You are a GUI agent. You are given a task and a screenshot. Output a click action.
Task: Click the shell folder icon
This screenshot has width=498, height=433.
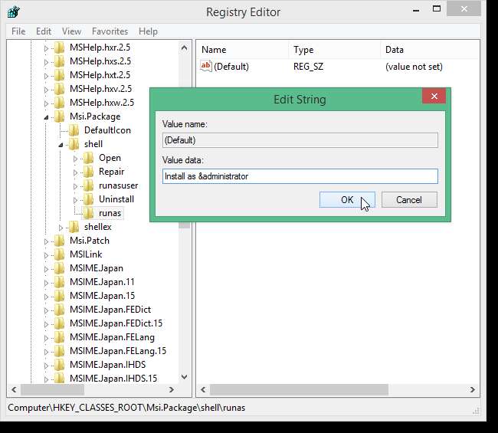(x=74, y=144)
